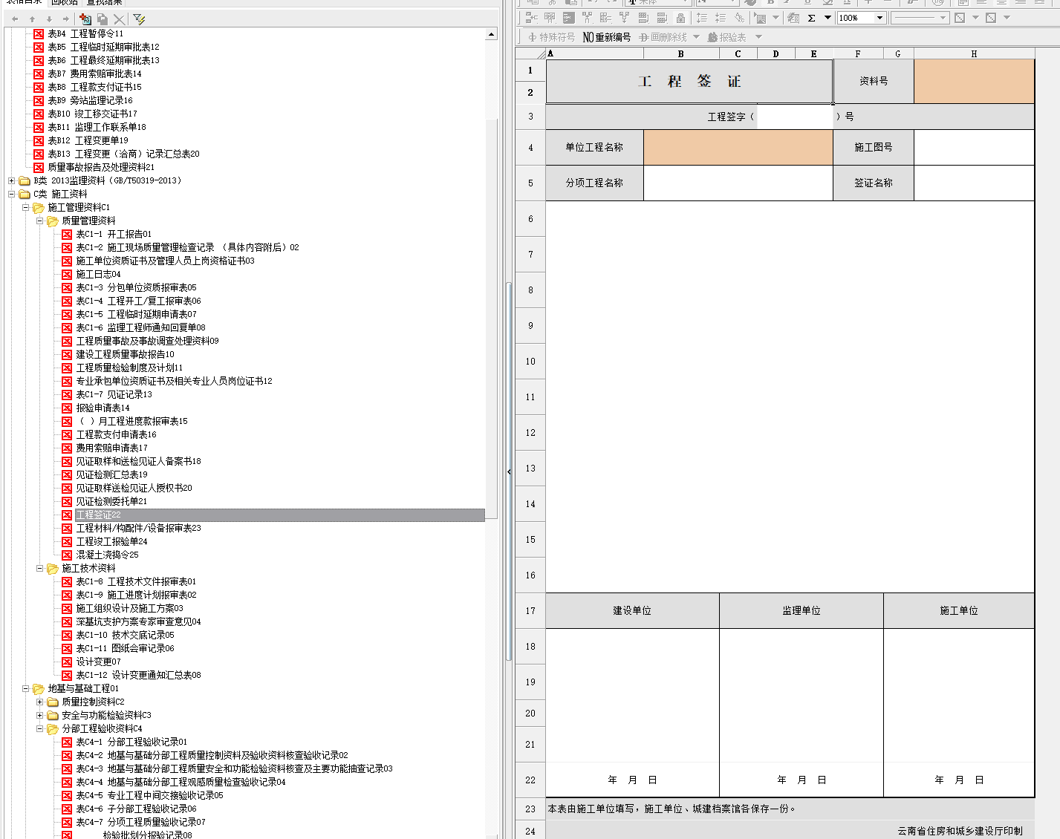The image size is (1060, 839).
Task: Expand the 质量控制资料C2 folder
Action: 39,702
